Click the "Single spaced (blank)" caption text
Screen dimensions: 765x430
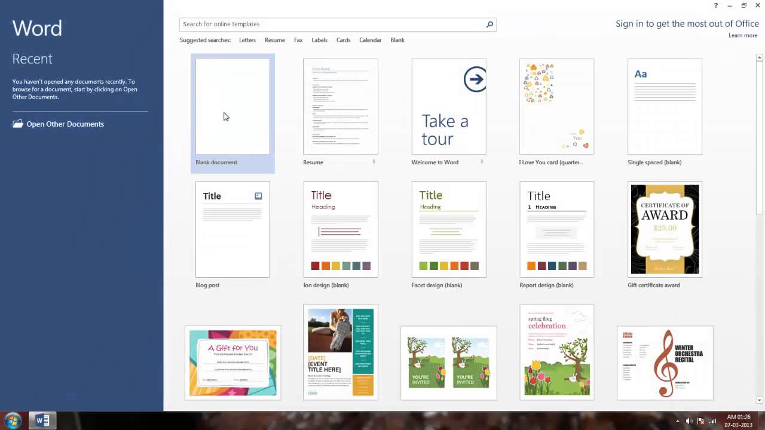(654, 162)
